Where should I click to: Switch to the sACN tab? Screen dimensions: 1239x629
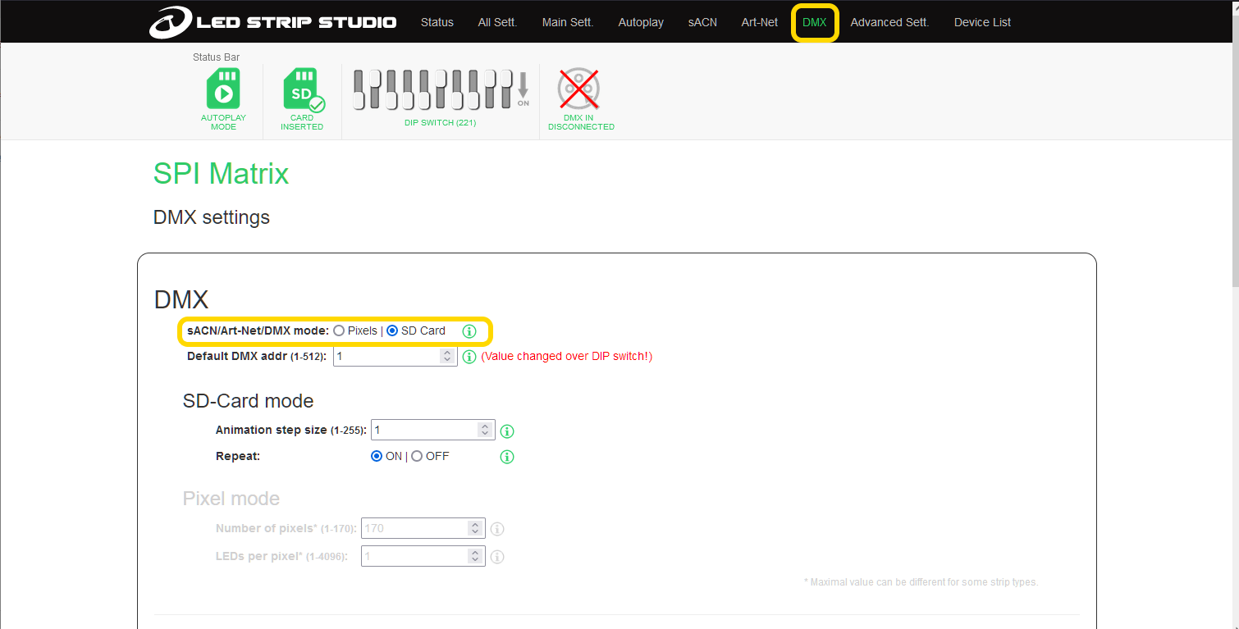[702, 22]
